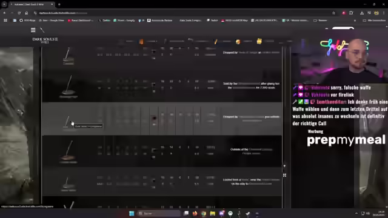Click the site info icon before the URL
This screenshot has width=388, height=218.
tap(35, 13)
